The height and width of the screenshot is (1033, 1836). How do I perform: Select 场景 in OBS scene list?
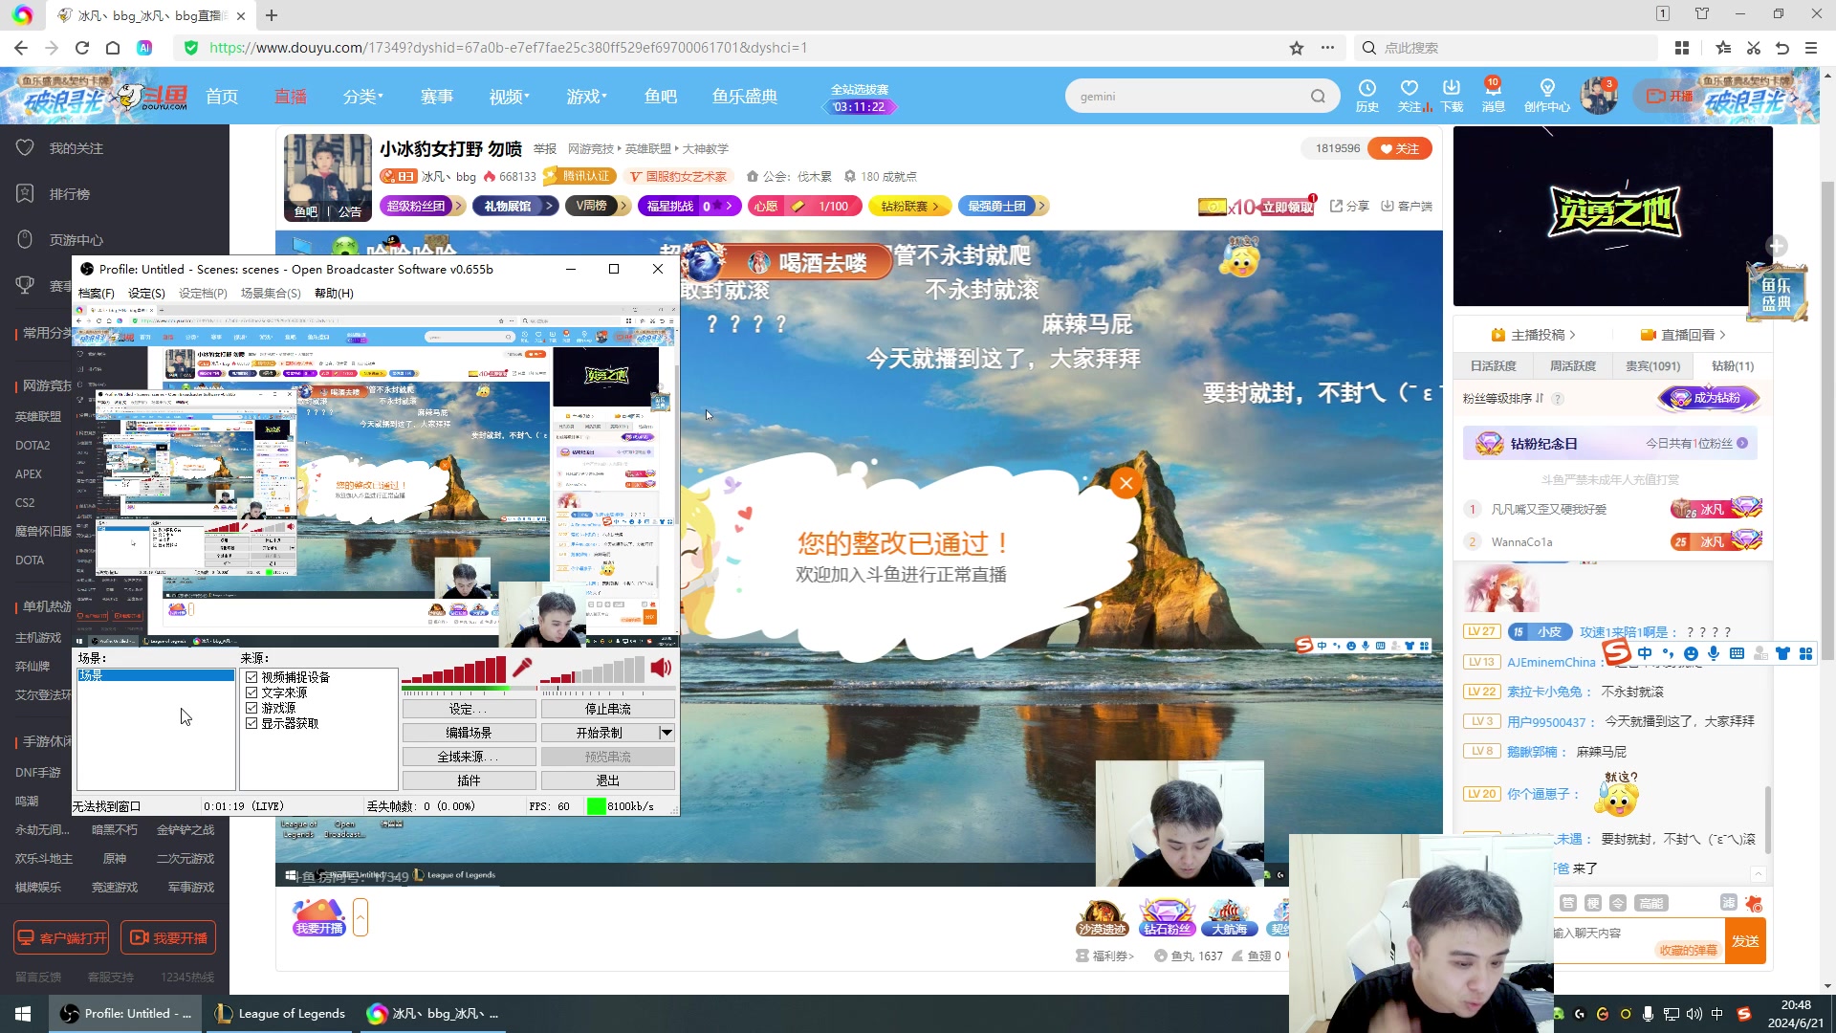coord(156,675)
